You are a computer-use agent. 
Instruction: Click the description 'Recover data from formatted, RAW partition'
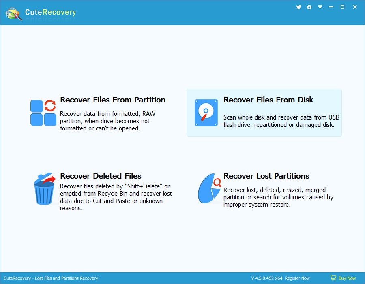point(107,121)
